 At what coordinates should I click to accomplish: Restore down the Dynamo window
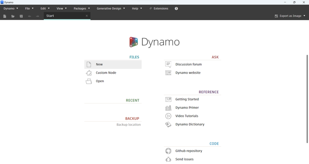click(x=294, y=2)
